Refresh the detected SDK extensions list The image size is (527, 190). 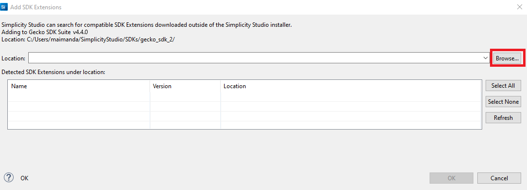click(503, 118)
